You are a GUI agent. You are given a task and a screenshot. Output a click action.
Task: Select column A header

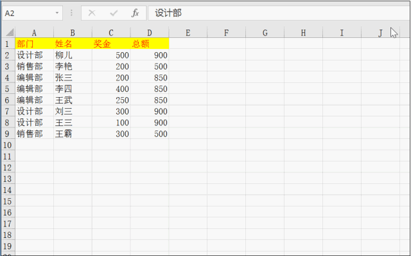coord(34,33)
